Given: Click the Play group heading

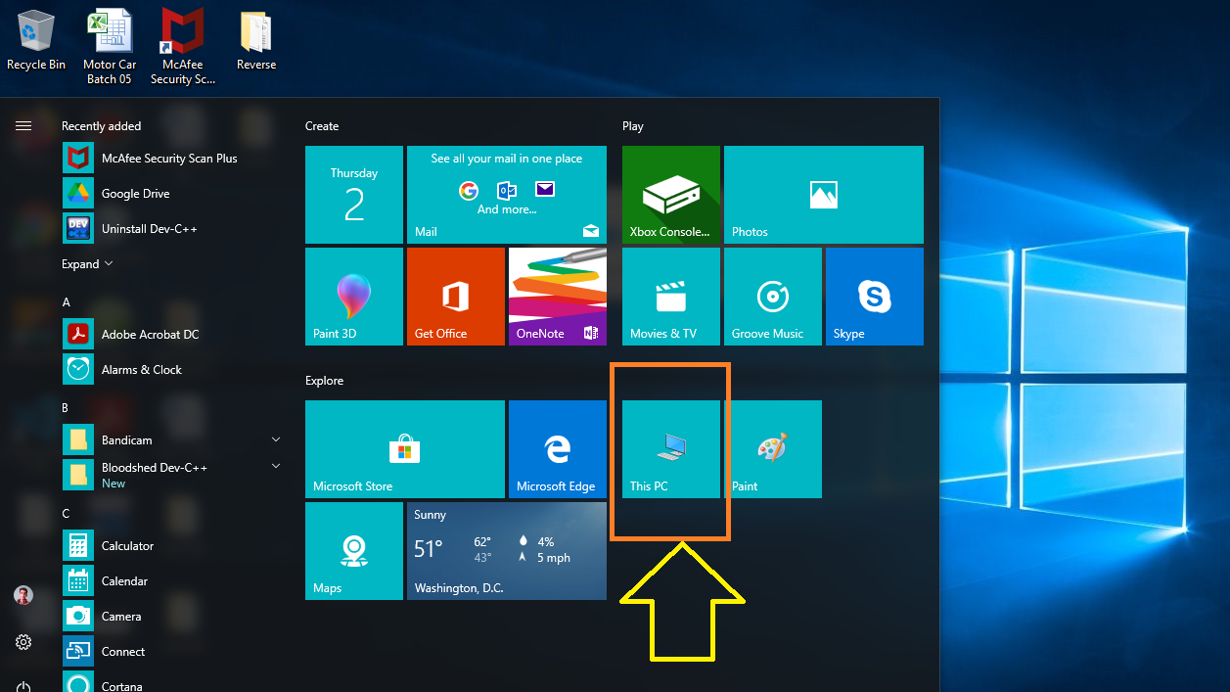Looking at the screenshot, I should [633, 126].
